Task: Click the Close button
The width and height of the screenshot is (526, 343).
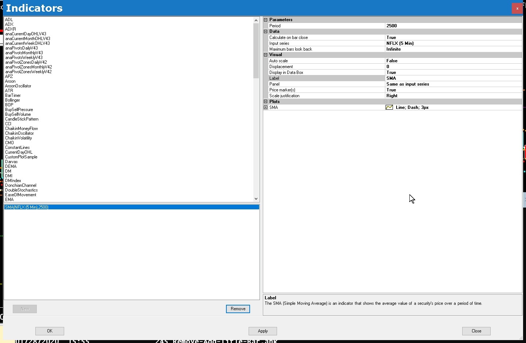Action: (476, 331)
